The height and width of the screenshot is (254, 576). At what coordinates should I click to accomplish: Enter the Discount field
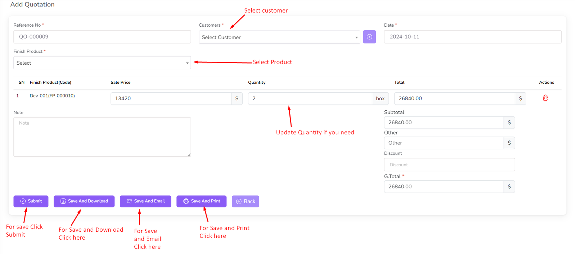point(449,165)
